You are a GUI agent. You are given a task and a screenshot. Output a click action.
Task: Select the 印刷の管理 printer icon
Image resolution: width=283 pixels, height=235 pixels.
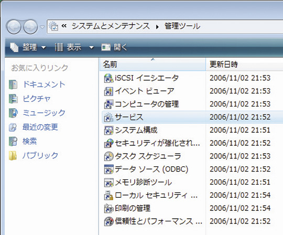point(108,208)
